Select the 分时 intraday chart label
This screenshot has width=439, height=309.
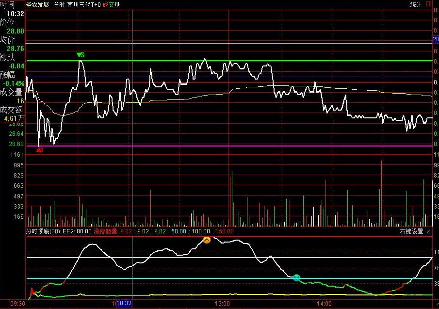click(x=58, y=4)
